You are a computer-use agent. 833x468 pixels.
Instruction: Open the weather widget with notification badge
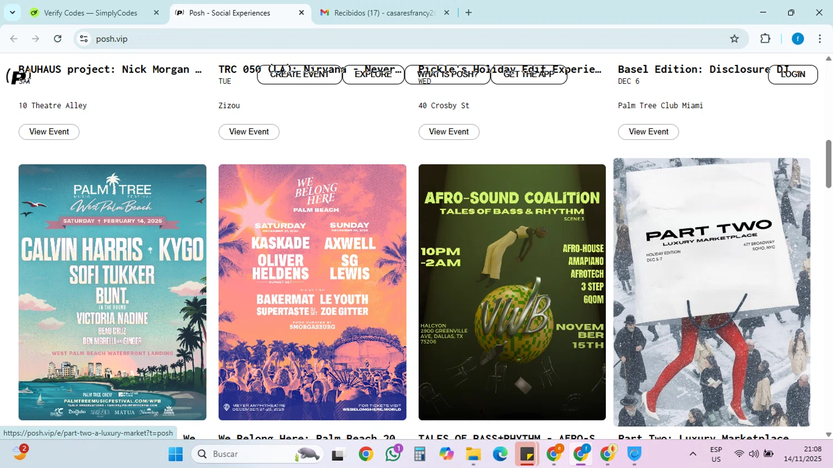pyautogui.click(x=20, y=453)
